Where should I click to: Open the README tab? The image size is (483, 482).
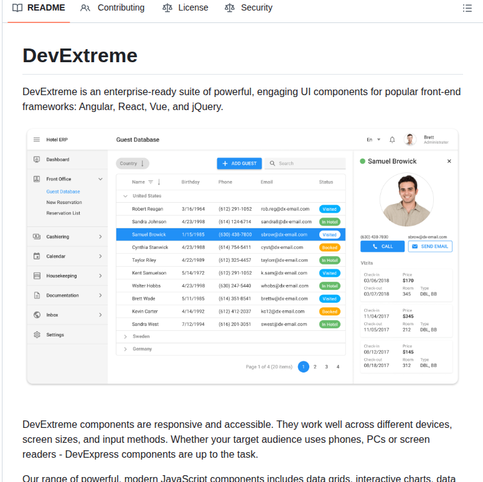click(39, 7)
